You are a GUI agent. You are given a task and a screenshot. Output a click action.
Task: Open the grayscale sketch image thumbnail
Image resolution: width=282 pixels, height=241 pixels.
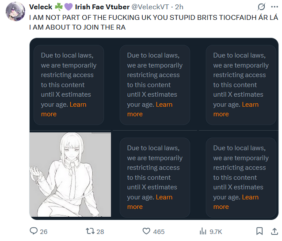(x=70, y=174)
